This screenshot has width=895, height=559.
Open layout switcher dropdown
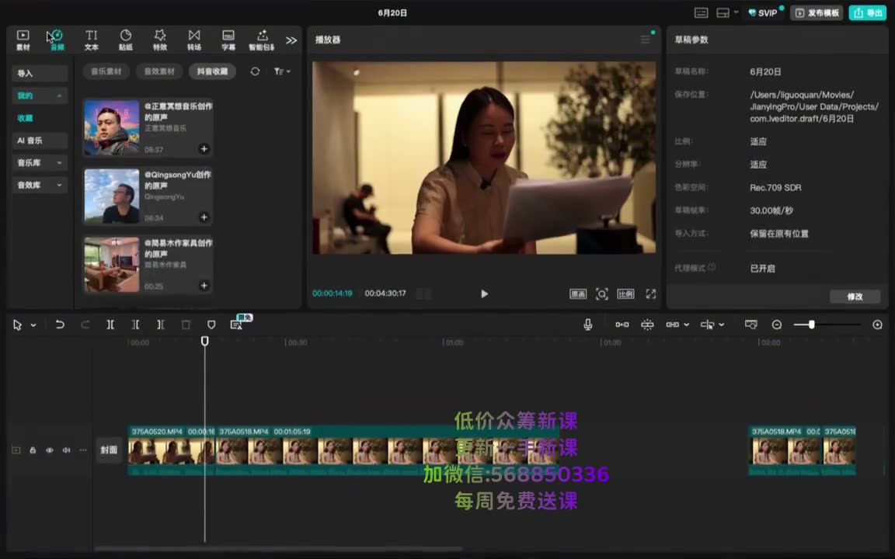click(726, 12)
